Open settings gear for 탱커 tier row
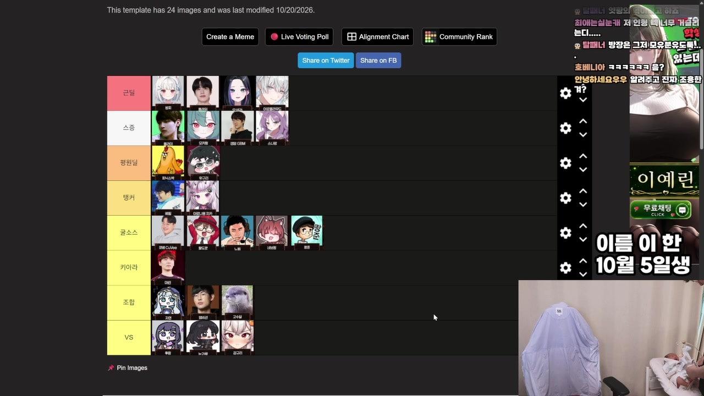 pyautogui.click(x=565, y=198)
